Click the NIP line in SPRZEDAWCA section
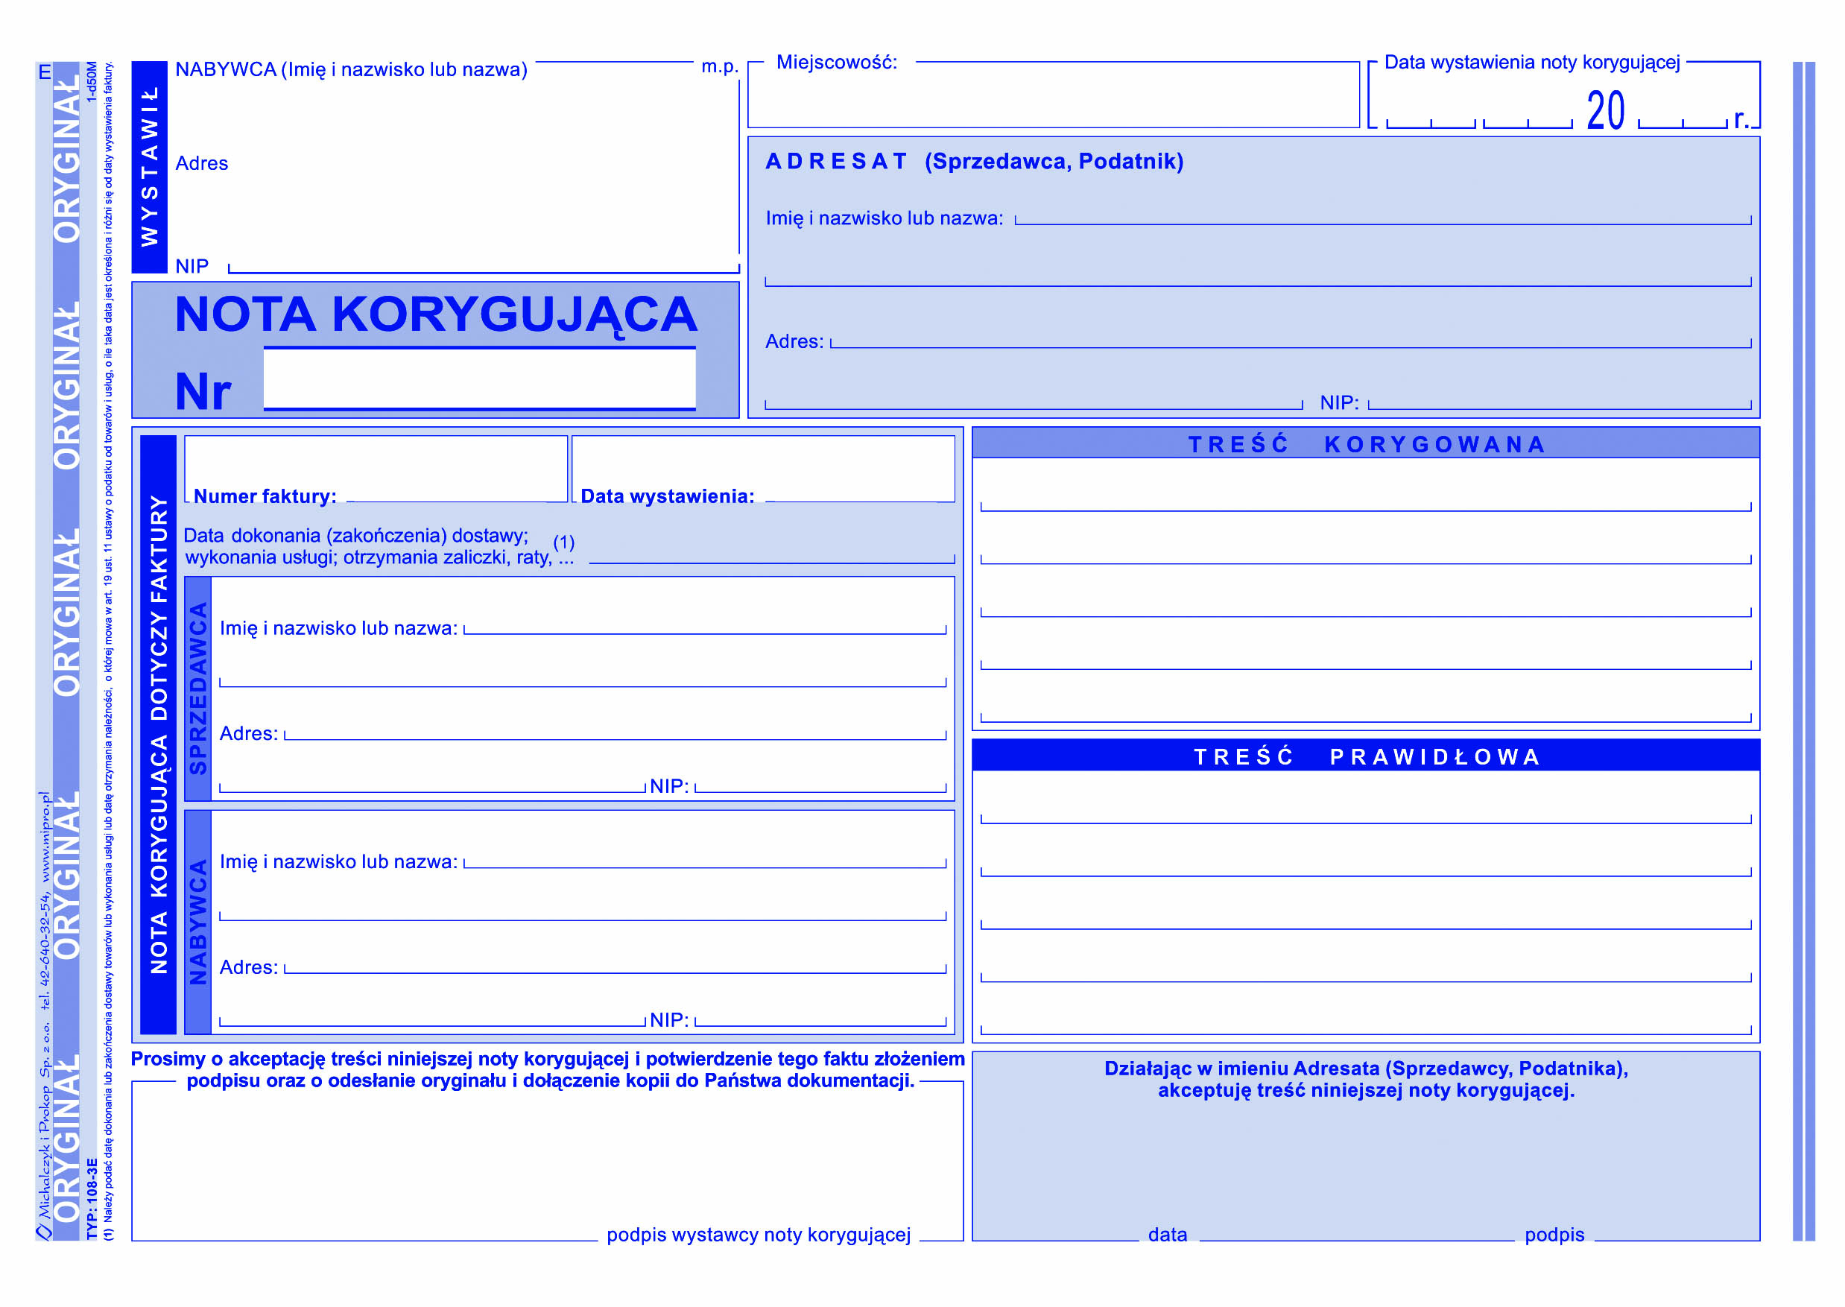 pyautogui.click(x=820, y=786)
